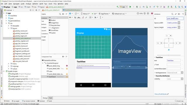The width and height of the screenshot is (187, 105).
Task: Open Default (en-us) locale dropdown
Action: pos(119,14)
